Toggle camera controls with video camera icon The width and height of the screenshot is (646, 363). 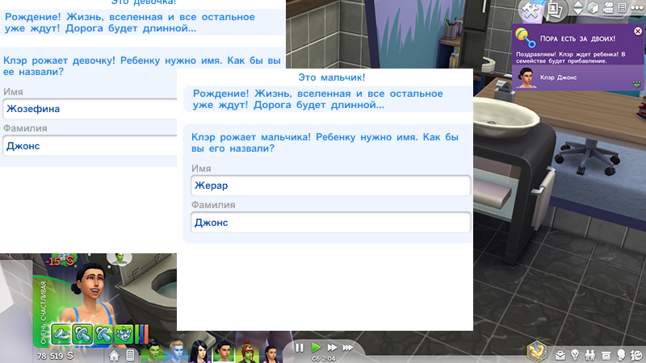pos(608,8)
